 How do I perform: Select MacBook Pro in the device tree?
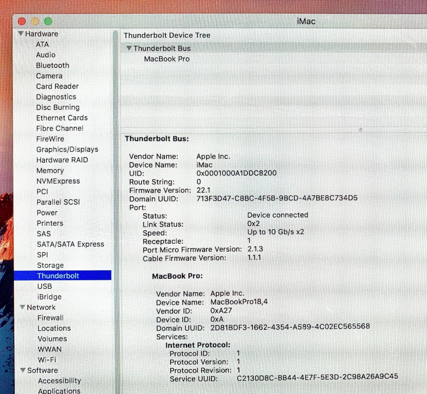click(x=167, y=59)
